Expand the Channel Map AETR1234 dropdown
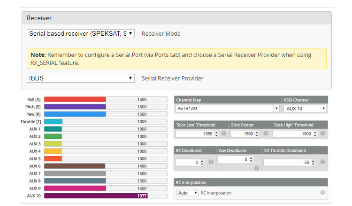 (228, 109)
